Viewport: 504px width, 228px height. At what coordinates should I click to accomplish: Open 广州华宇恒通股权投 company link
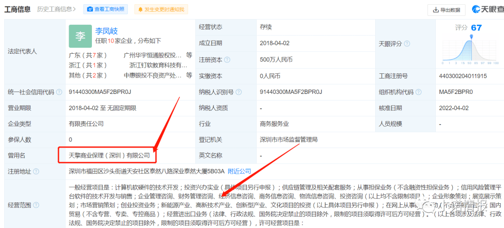153,55
